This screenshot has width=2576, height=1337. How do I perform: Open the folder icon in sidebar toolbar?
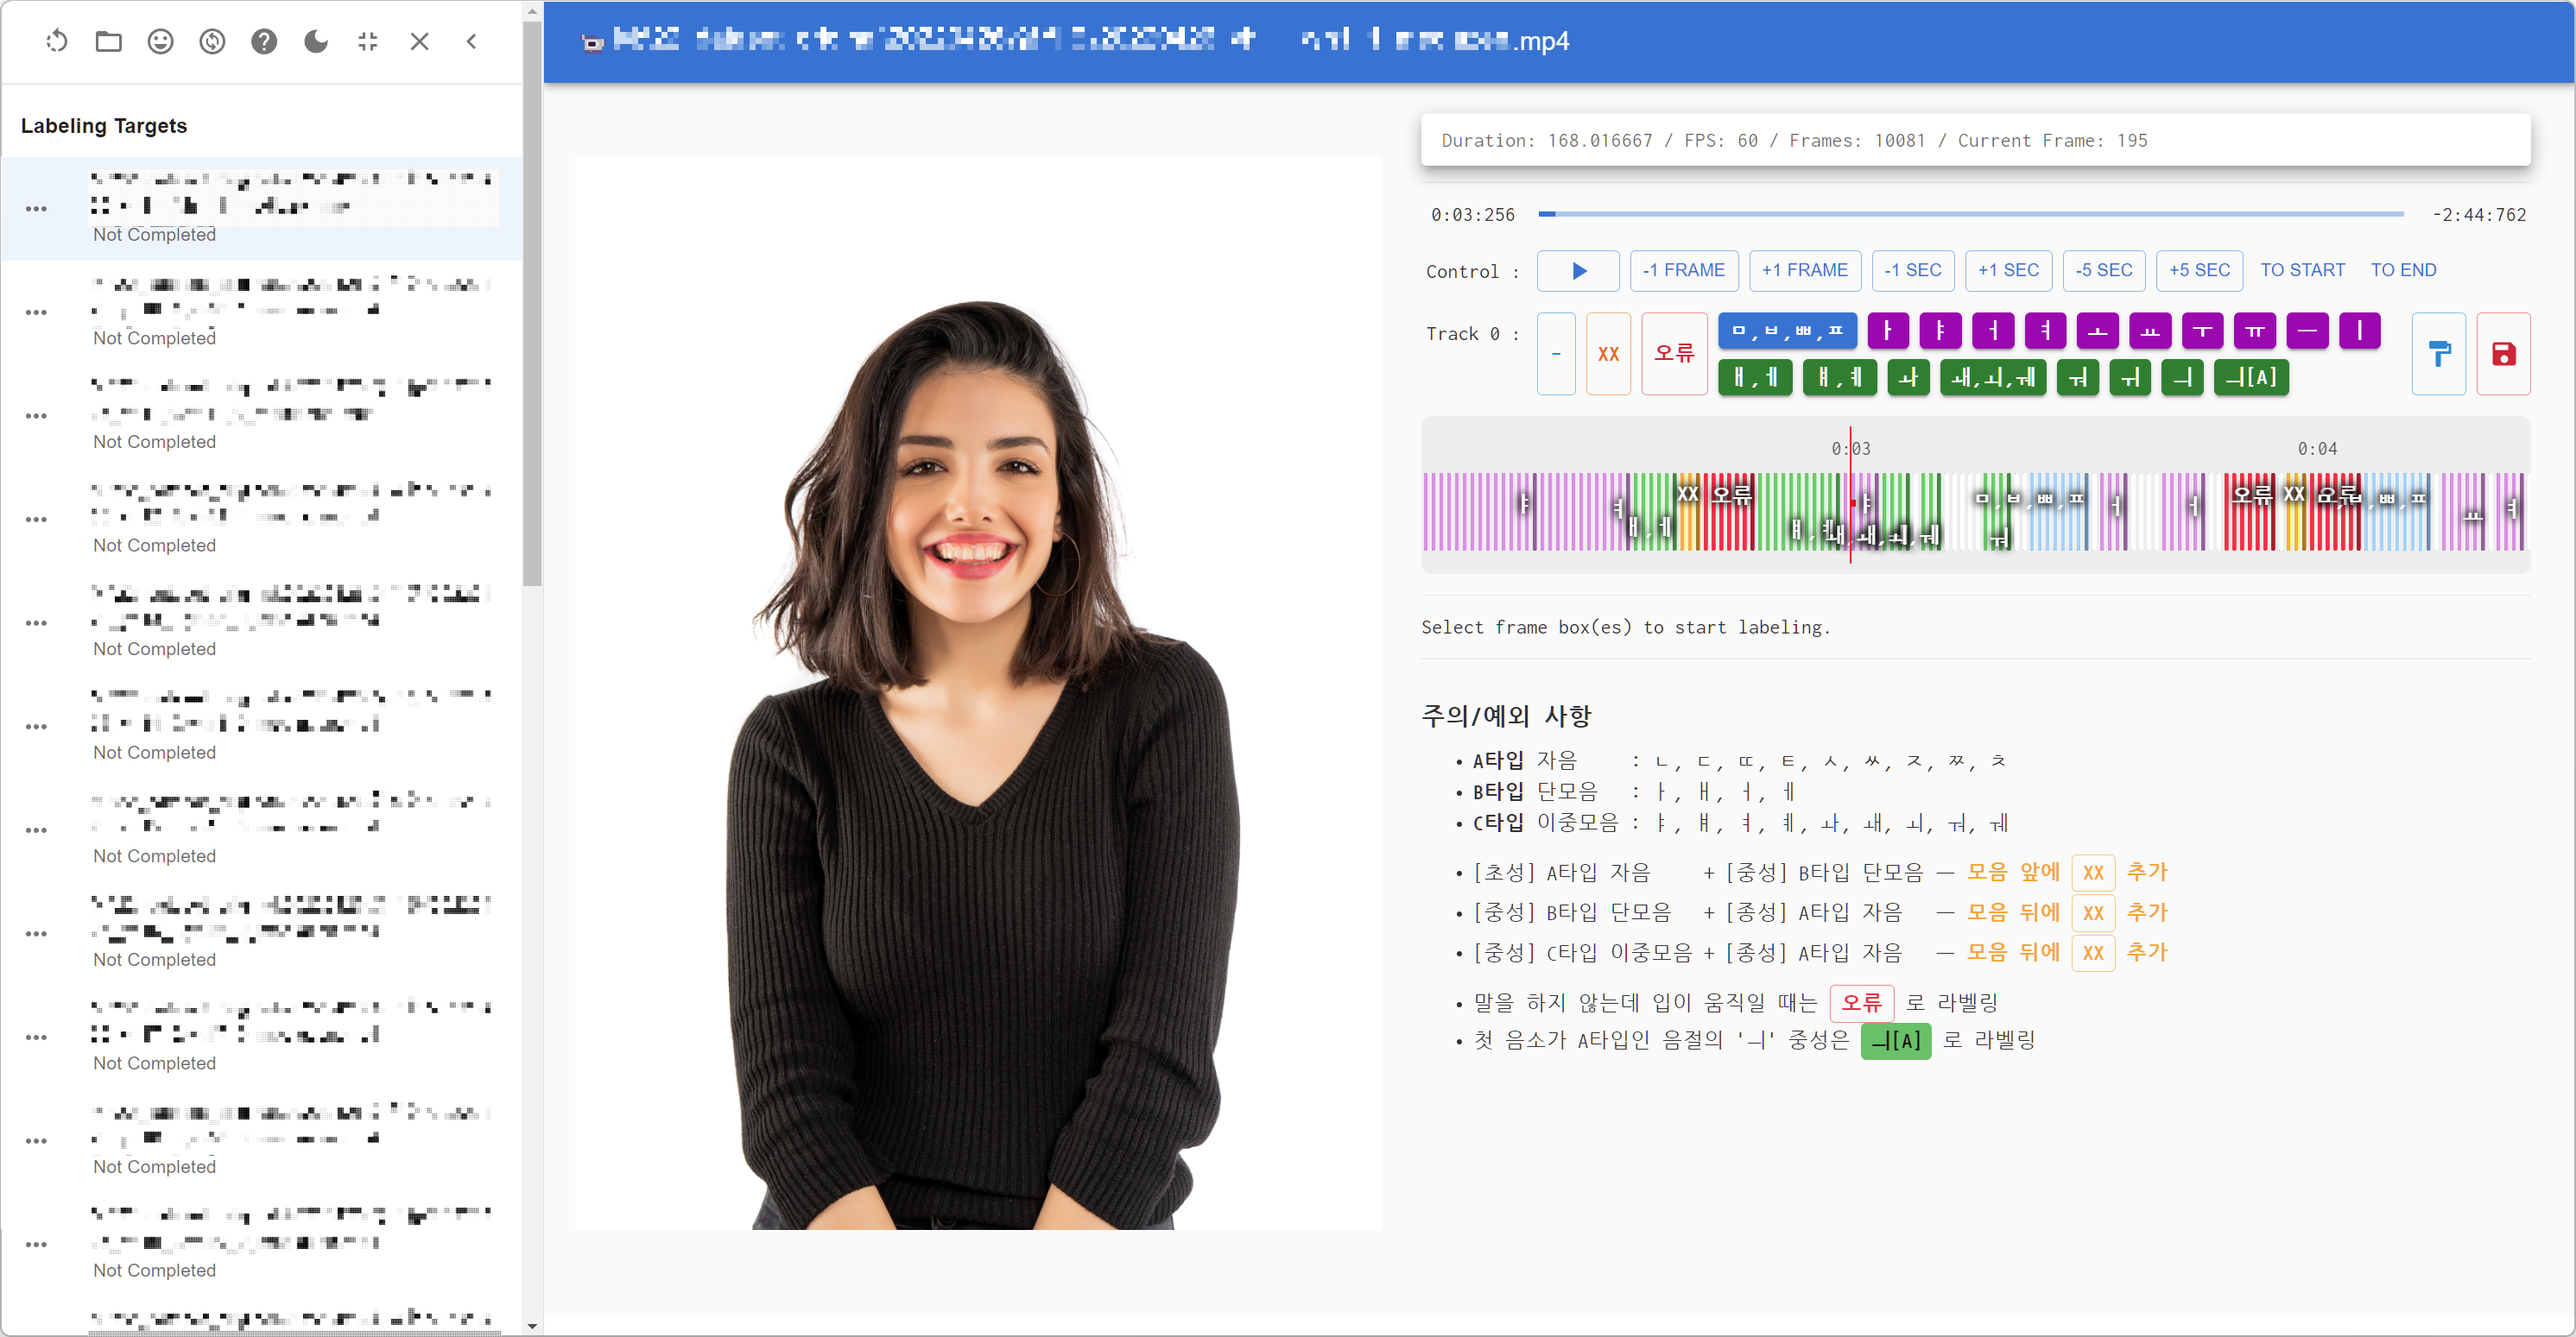point(109,41)
